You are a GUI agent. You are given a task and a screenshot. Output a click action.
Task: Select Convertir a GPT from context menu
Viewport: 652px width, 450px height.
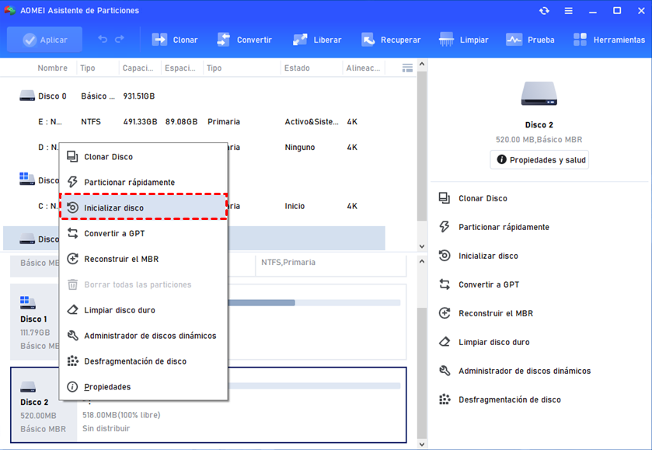pyautogui.click(x=114, y=233)
